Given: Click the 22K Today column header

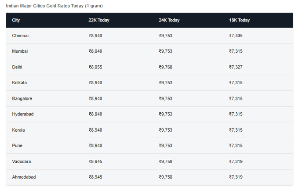Looking at the screenshot, I should click(99, 20).
